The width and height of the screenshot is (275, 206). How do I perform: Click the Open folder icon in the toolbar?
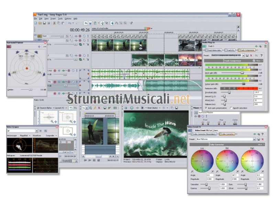click(40, 23)
